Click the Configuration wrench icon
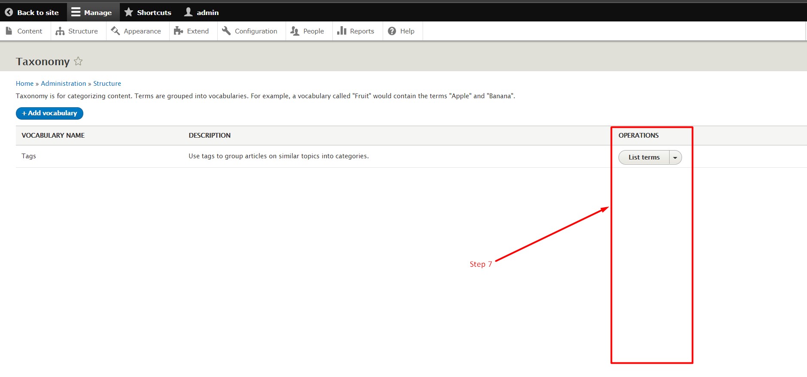Viewport: 807px width, 377px height. 226,31
